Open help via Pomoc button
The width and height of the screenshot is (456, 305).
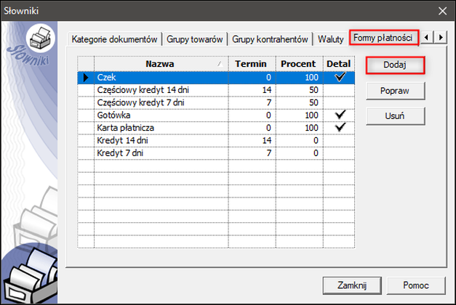(416, 285)
